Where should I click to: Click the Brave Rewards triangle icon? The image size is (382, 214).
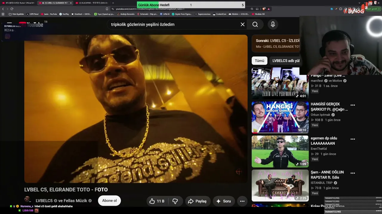269,9
